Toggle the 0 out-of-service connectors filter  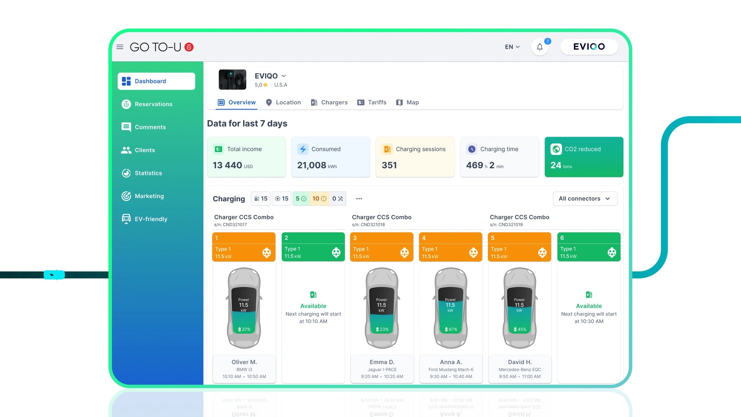pyautogui.click(x=338, y=198)
